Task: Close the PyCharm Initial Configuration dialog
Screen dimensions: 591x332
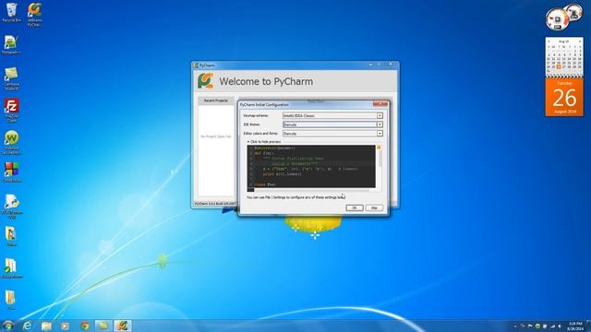Action: click(380, 104)
